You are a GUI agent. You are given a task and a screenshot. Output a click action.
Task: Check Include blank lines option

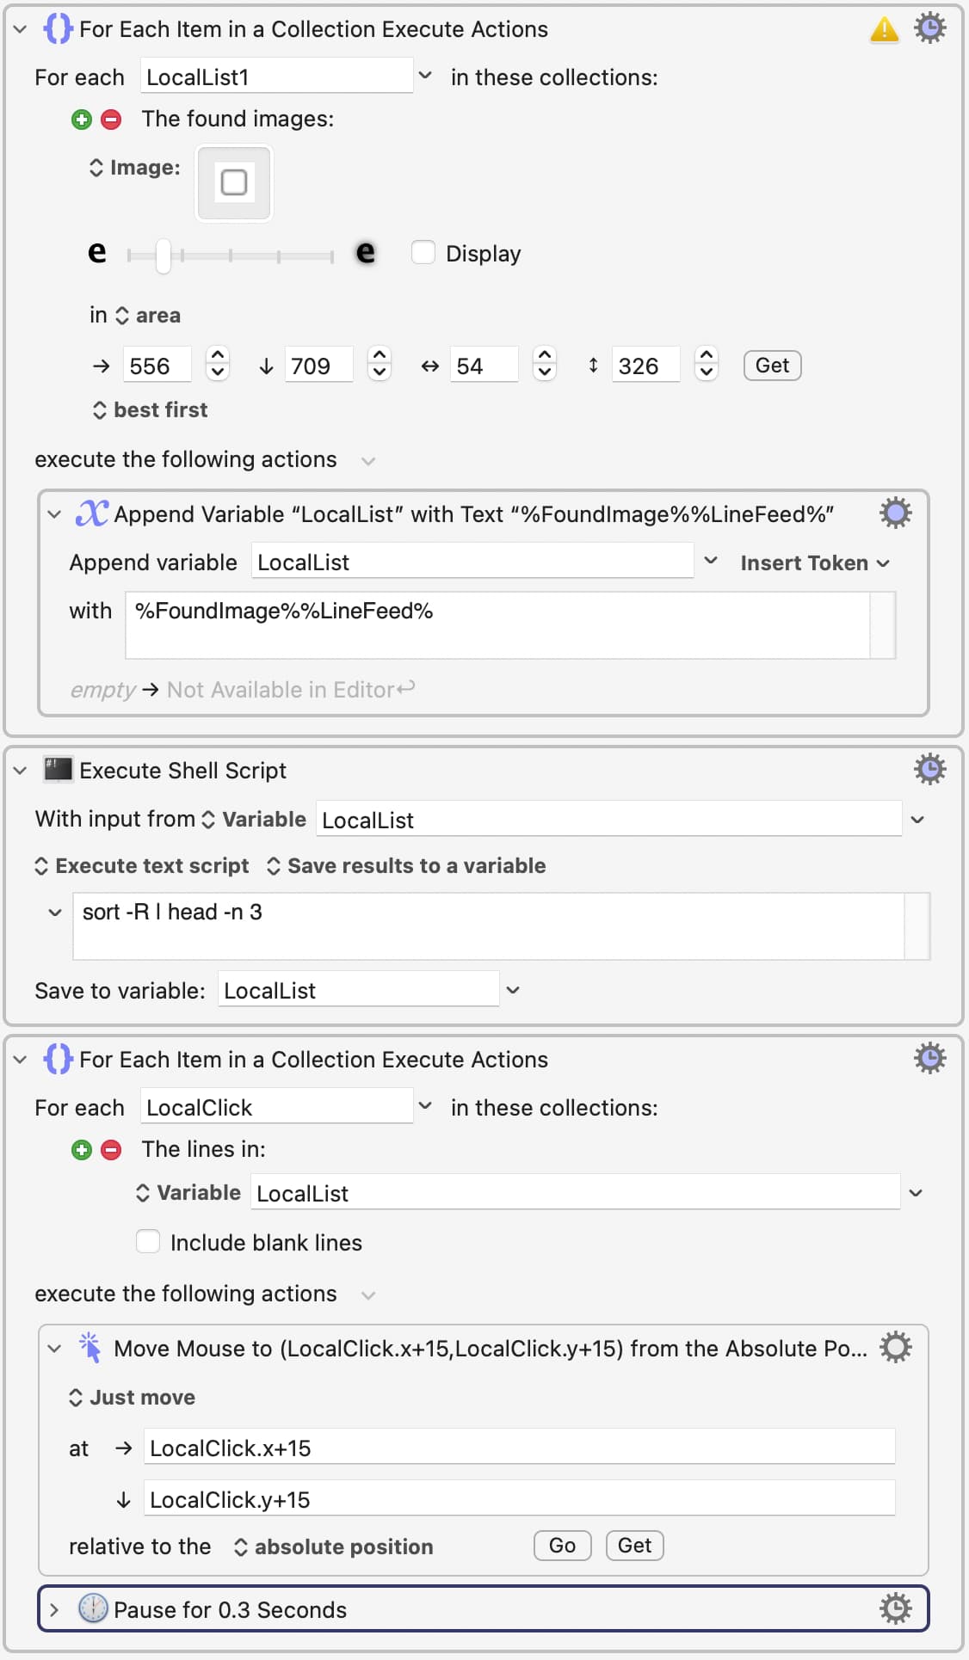(148, 1242)
